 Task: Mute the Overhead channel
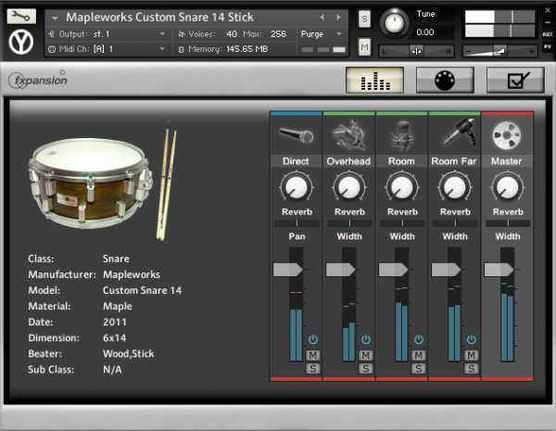(366, 355)
